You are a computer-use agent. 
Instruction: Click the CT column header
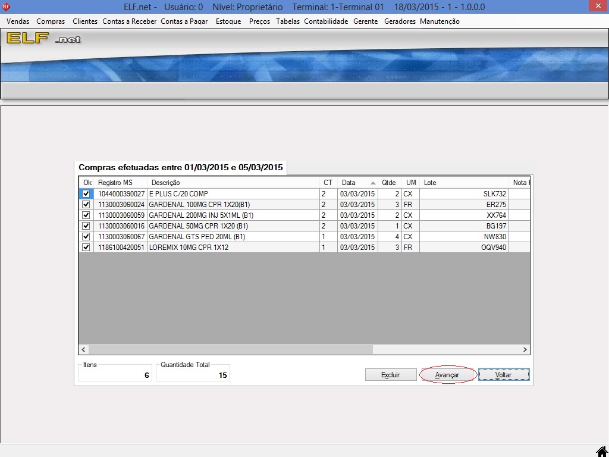click(x=328, y=183)
